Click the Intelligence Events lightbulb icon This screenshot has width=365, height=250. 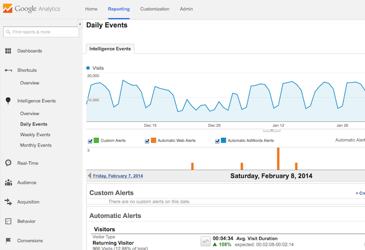pyautogui.click(x=8, y=101)
